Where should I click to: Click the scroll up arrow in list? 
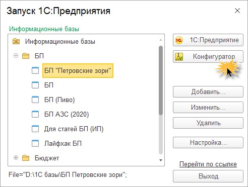pos(161,40)
